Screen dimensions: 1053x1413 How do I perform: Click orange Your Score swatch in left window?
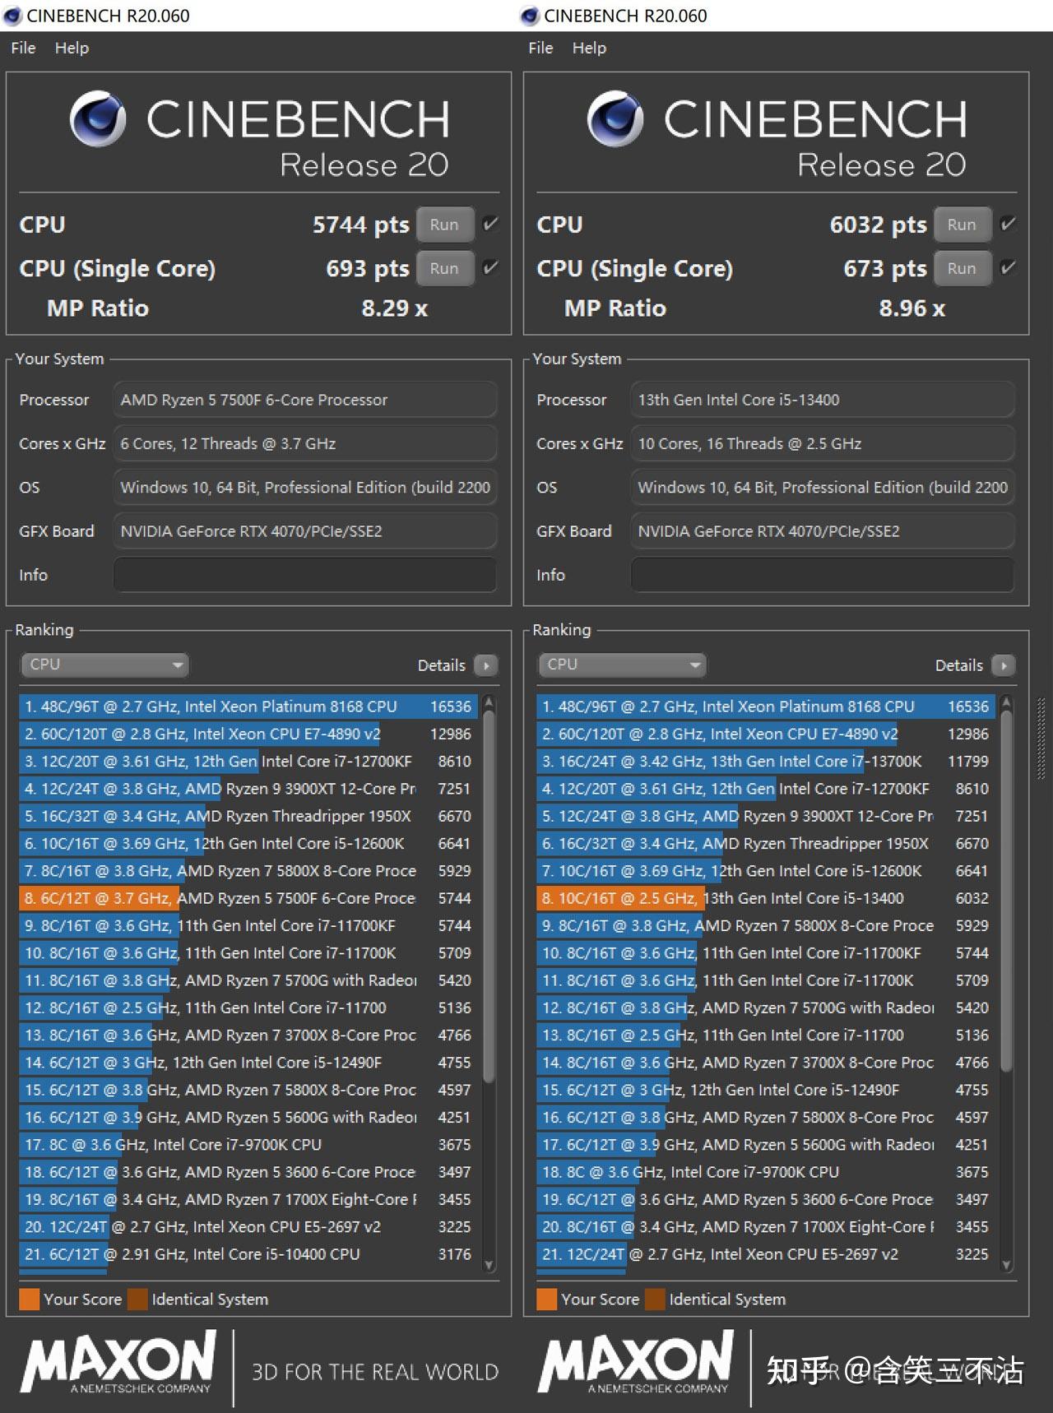point(29,1299)
